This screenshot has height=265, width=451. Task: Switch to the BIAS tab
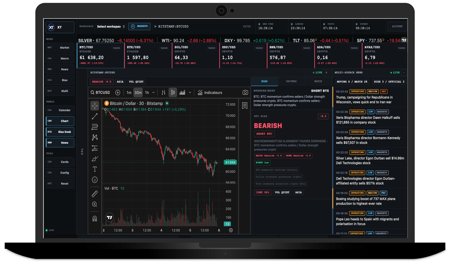(264, 81)
